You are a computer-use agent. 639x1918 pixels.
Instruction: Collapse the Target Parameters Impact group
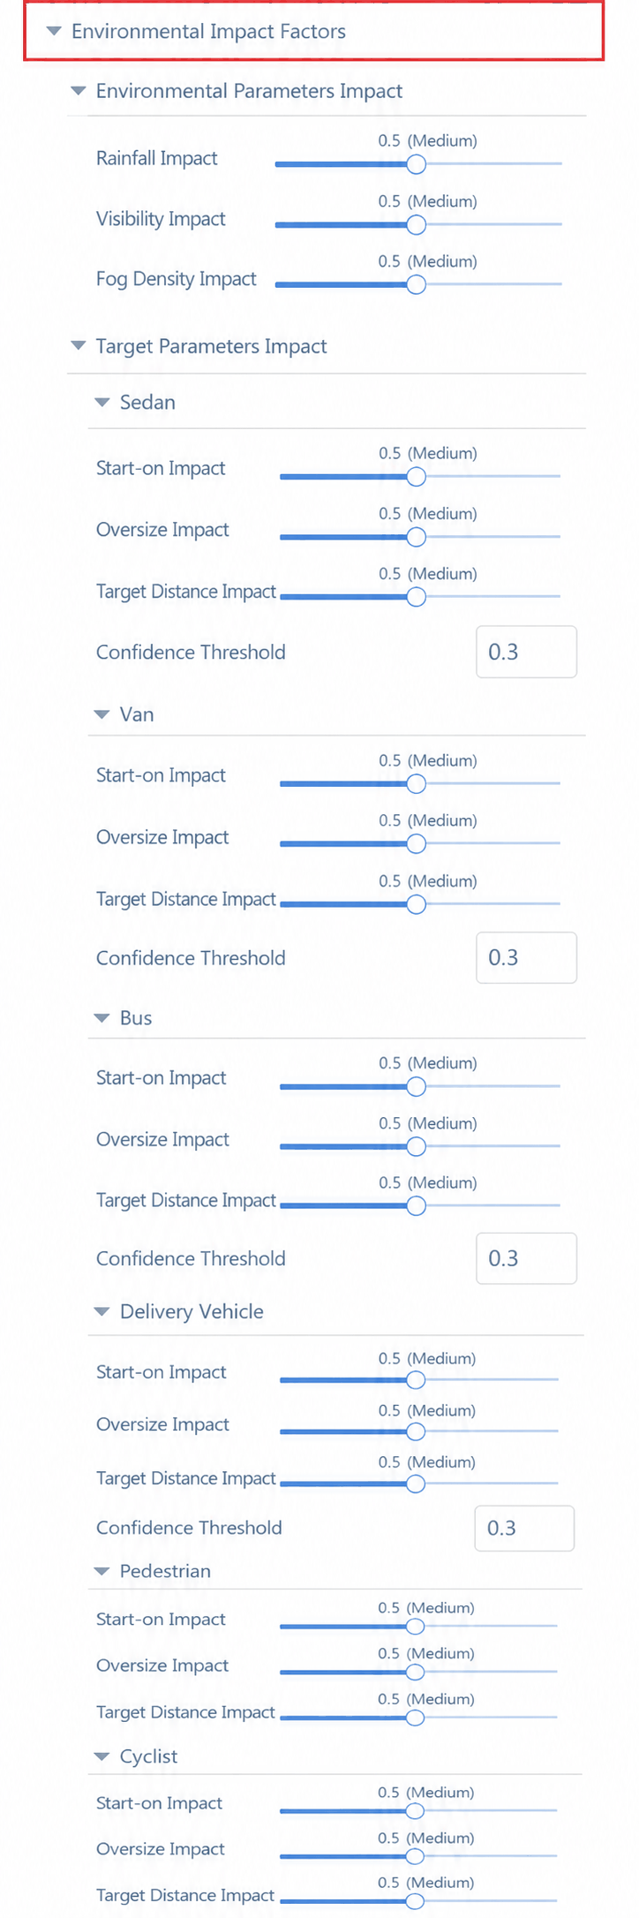(x=78, y=346)
